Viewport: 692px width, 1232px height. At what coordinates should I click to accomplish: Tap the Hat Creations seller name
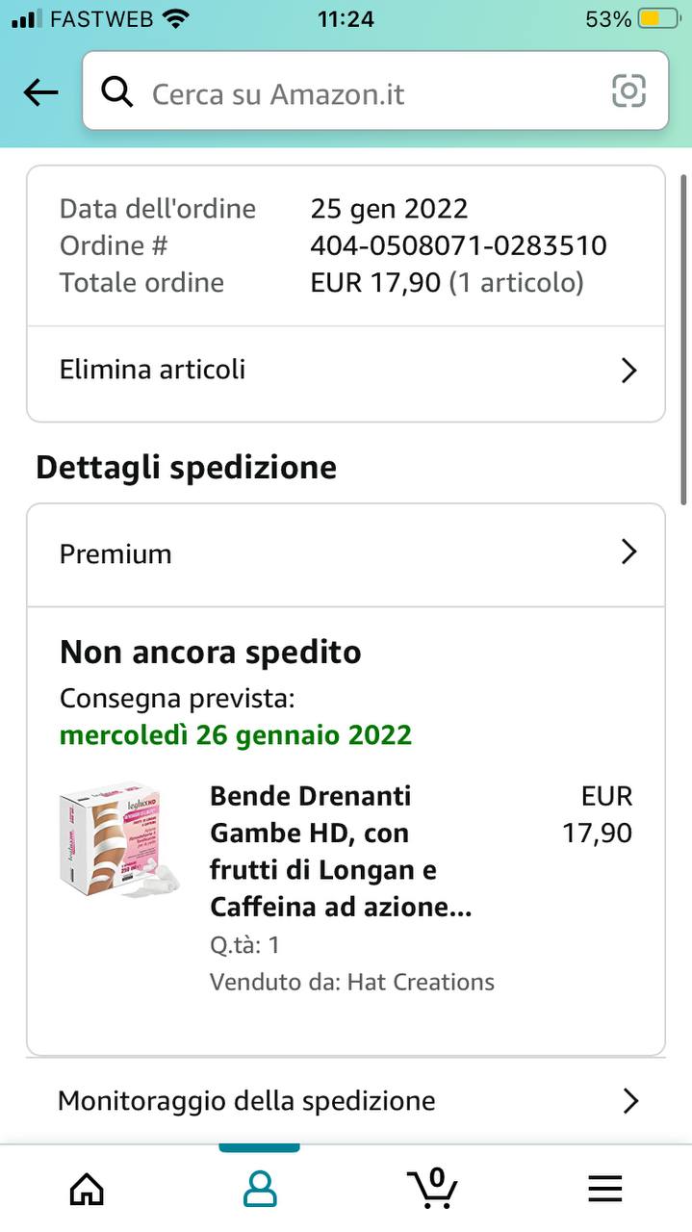click(x=421, y=982)
